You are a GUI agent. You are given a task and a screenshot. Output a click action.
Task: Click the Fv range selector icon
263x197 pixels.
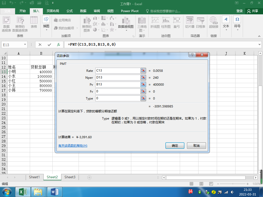coord(143,91)
